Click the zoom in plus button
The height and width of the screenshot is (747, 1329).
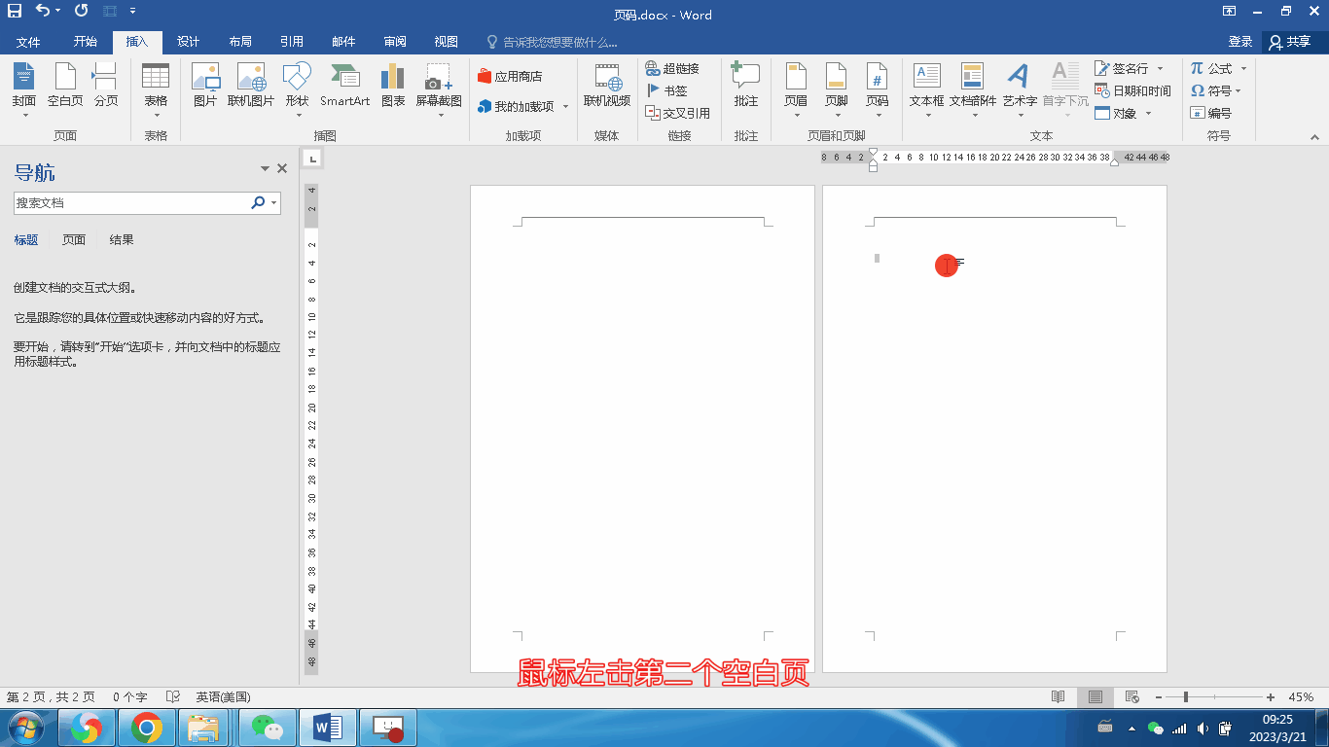point(1271,697)
